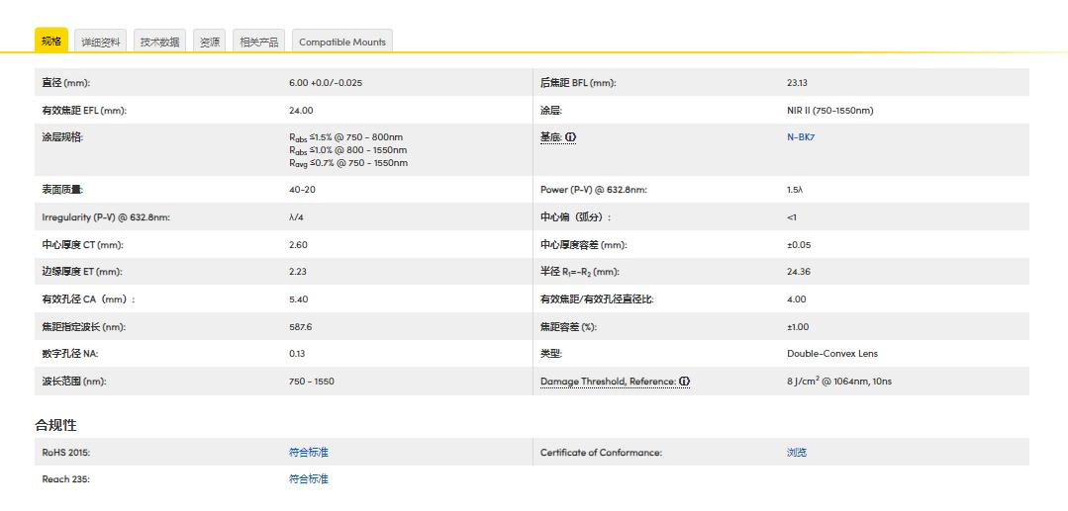
Task: Select the edge thickness value 2.23
Action: (x=298, y=272)
